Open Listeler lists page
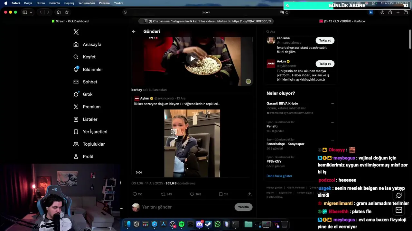412x231 pixels. pos(85,119)
